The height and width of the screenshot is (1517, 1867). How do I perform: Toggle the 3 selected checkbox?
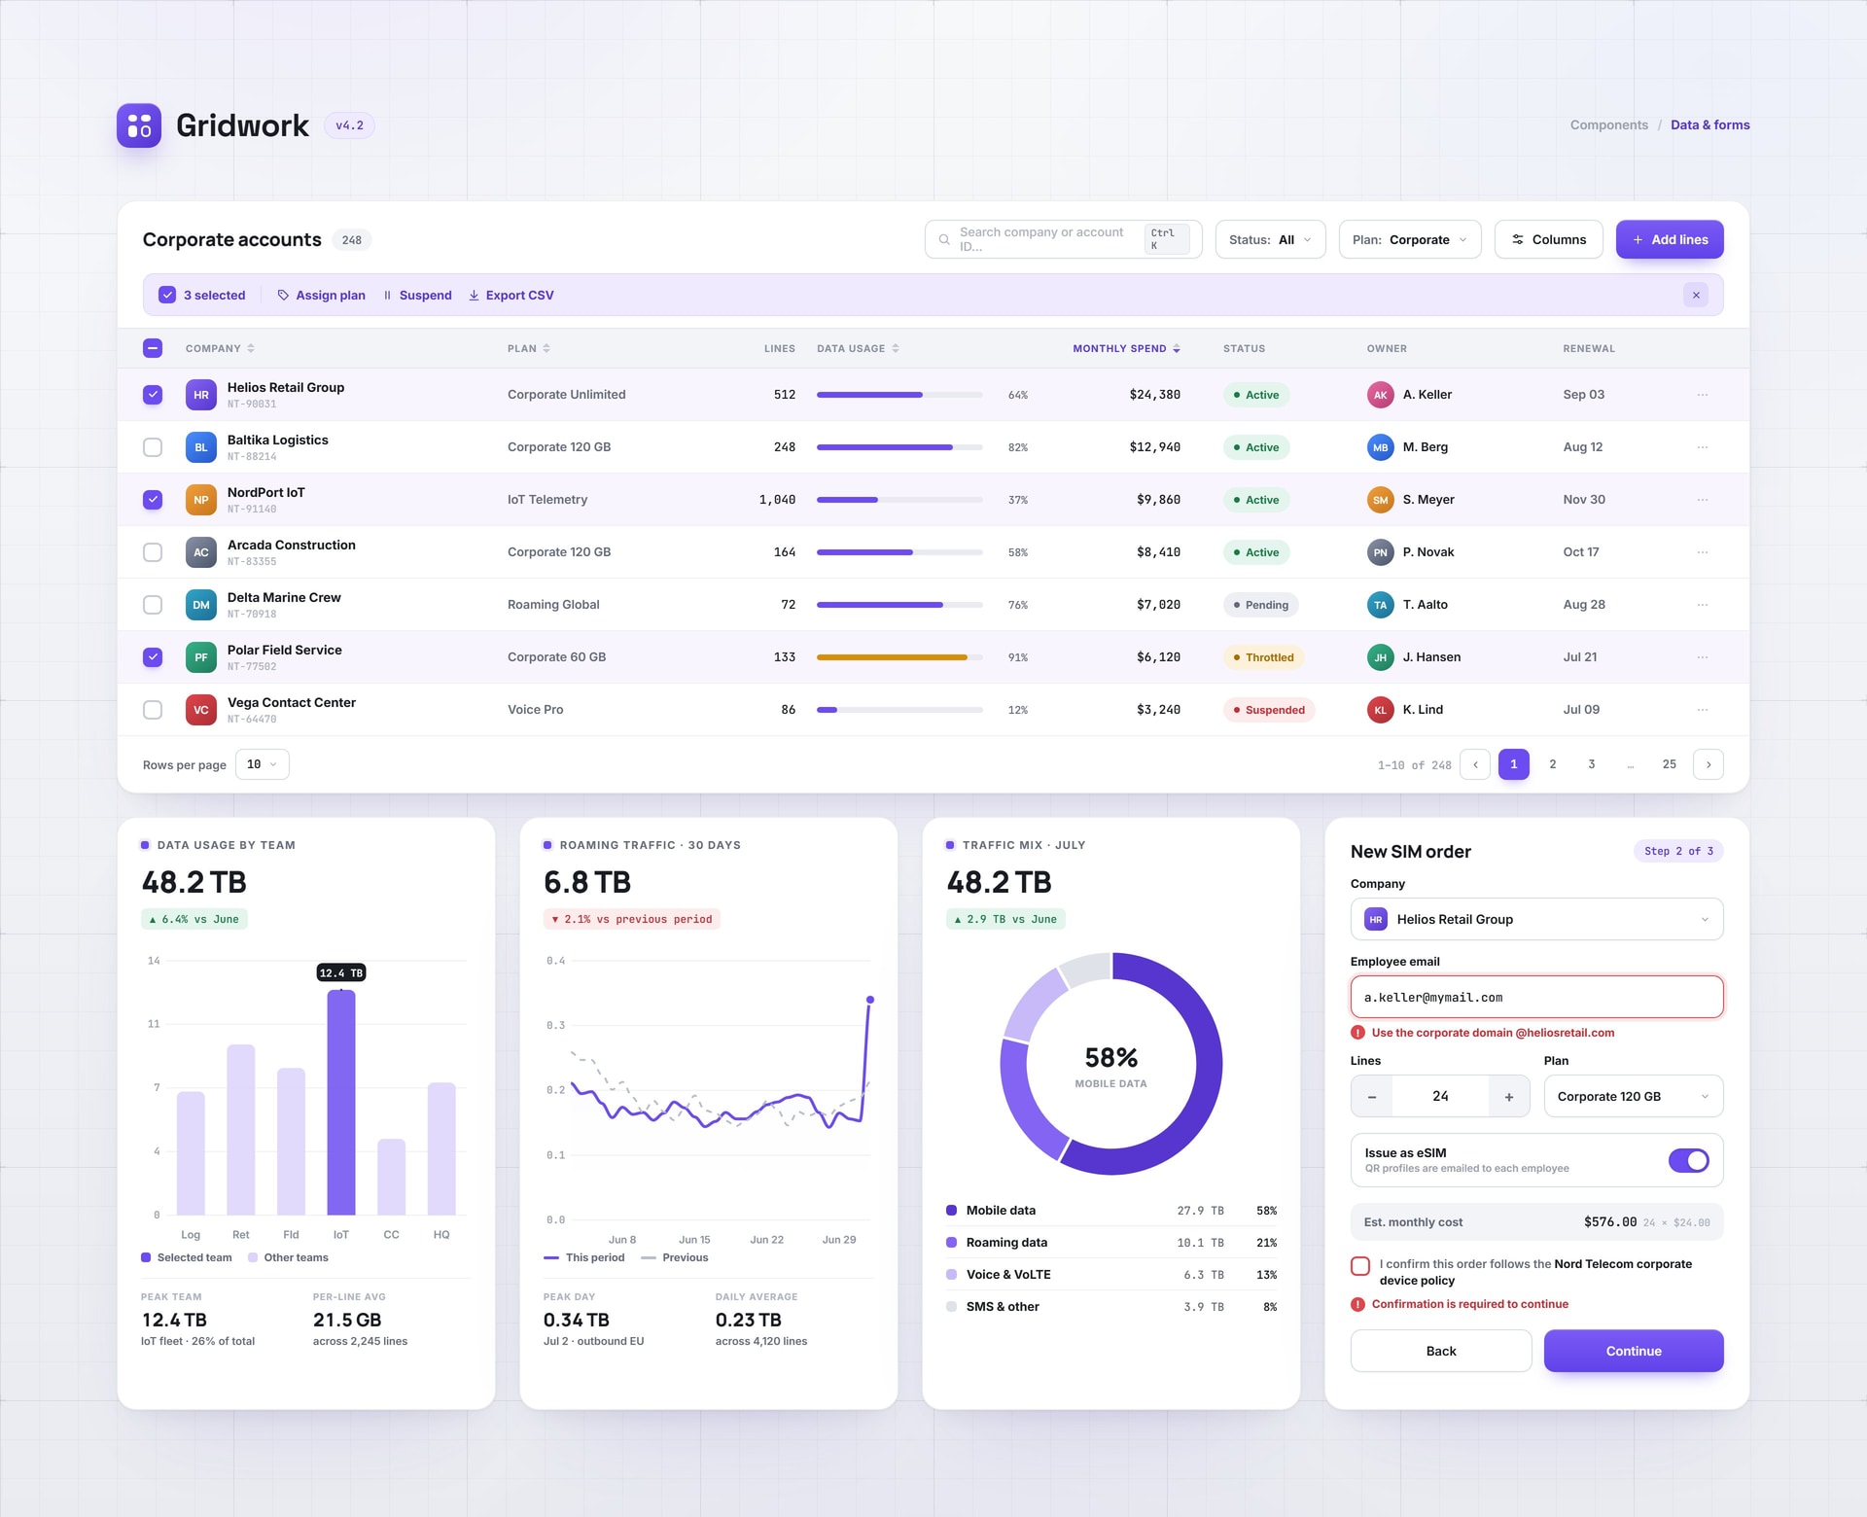pyautogui.click(x=167, y=295)
